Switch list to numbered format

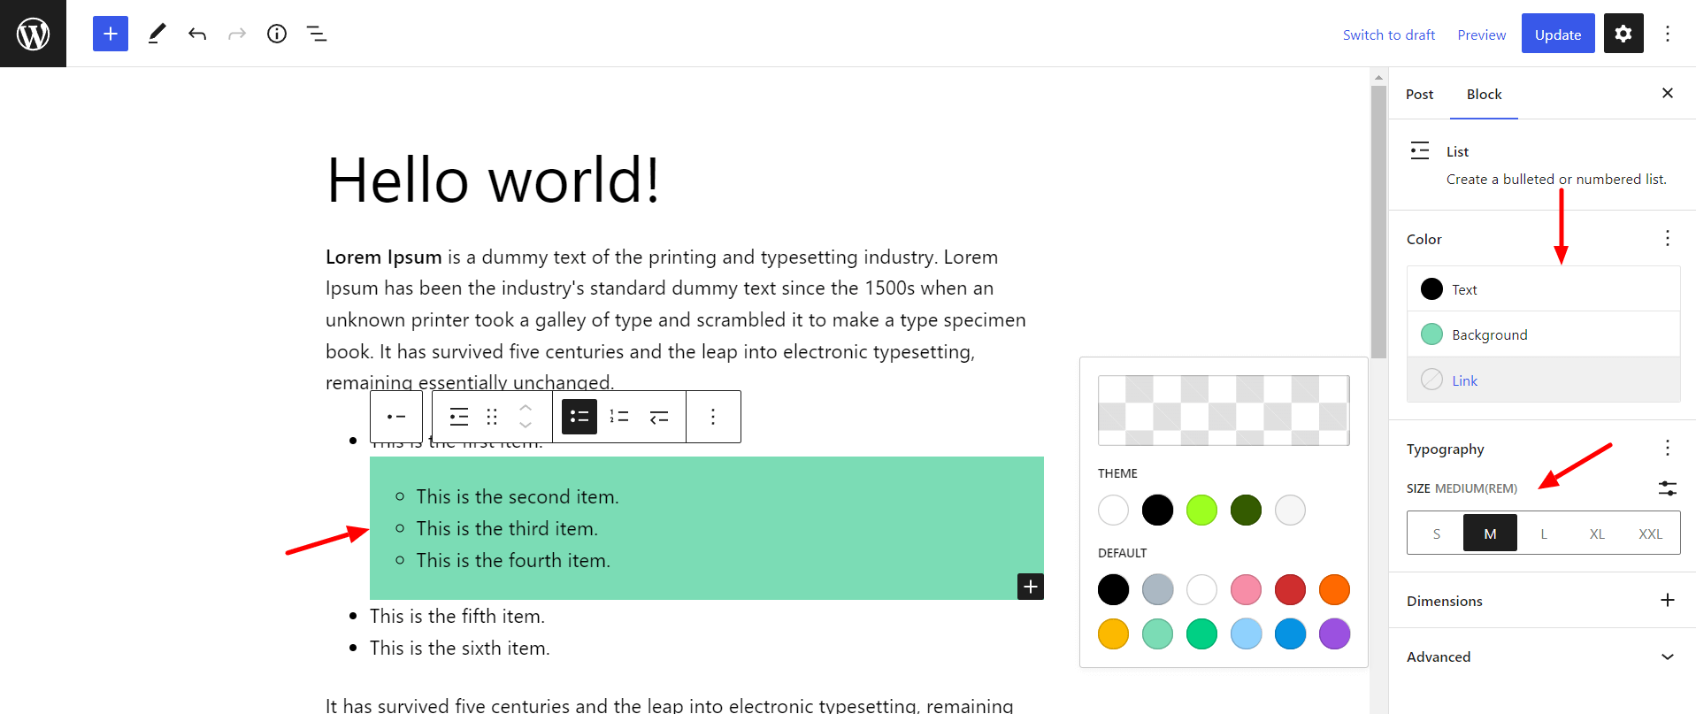619,417
